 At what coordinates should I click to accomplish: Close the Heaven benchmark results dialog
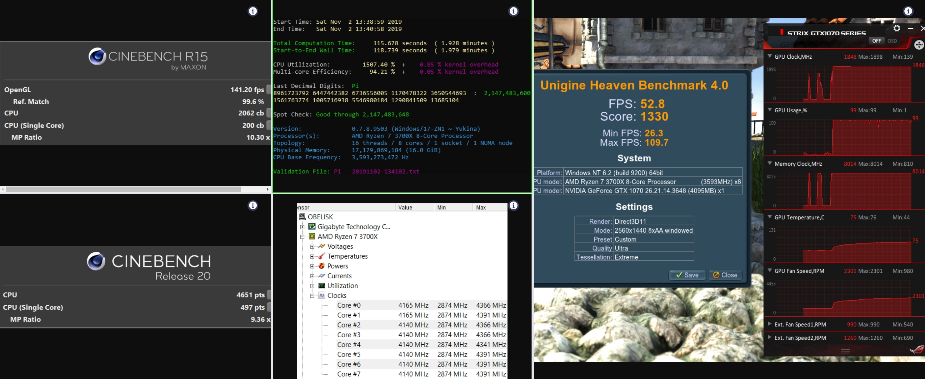click(725, 275)
